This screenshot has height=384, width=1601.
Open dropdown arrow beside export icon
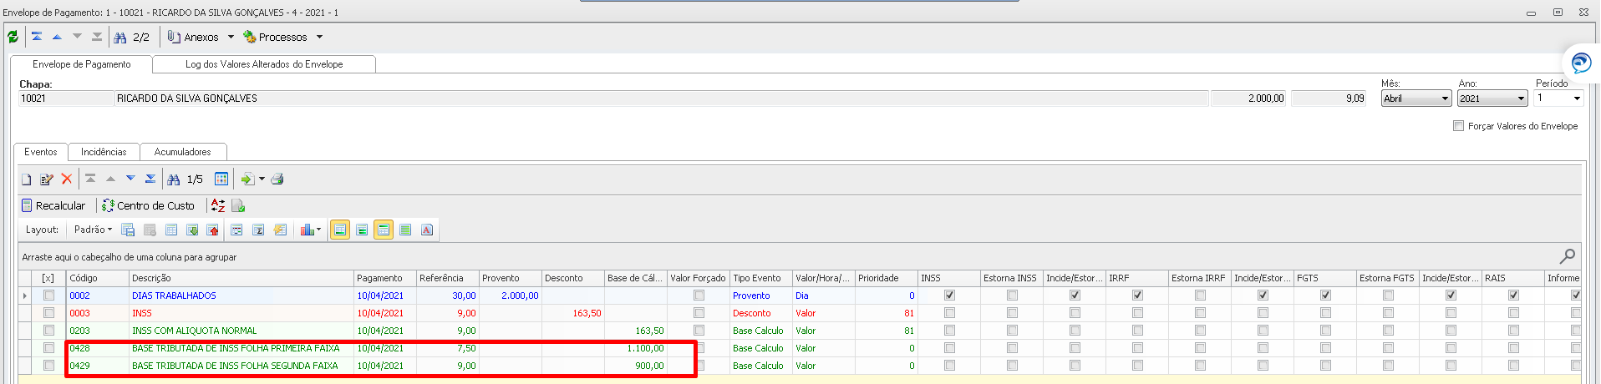pyautogui.click(x=262, y=179)
